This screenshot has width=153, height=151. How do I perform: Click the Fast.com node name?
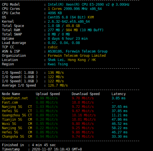point(10,102)
